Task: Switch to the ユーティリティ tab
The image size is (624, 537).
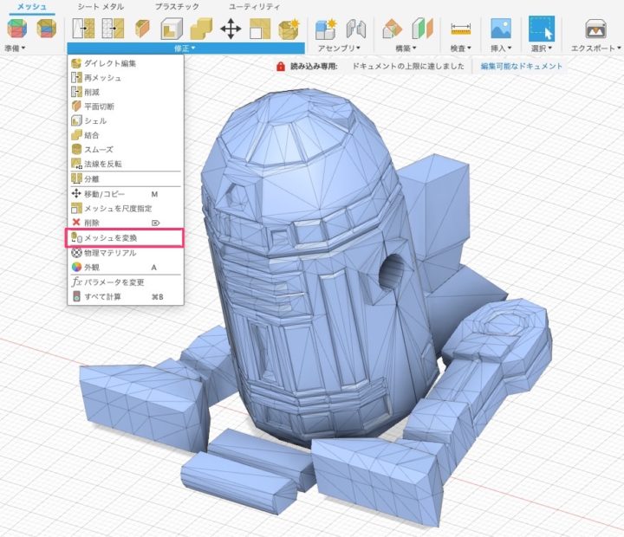Action: pos(254,7)
